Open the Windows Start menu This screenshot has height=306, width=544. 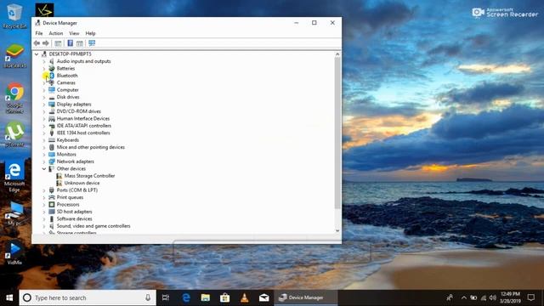point(9,297)
